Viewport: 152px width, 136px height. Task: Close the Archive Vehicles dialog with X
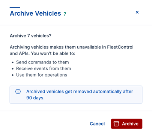[137, 12]
